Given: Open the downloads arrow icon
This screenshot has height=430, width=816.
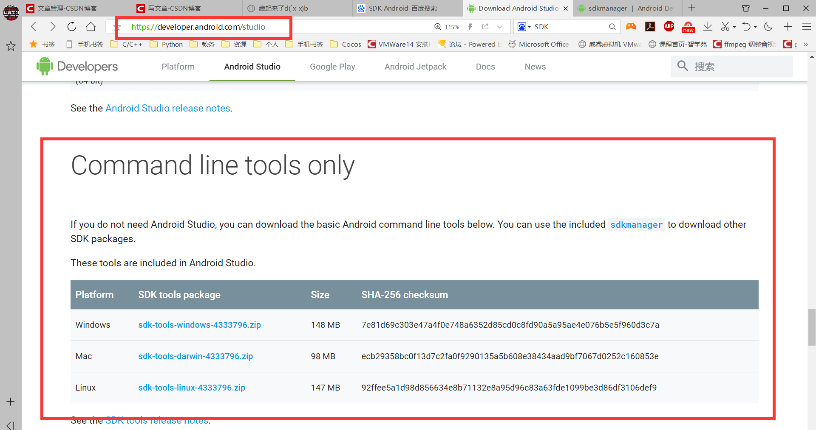Looking at the screenshot, I should pos(708,27).
